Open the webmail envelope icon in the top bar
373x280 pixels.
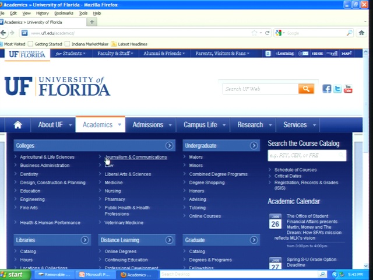(304, 53)
